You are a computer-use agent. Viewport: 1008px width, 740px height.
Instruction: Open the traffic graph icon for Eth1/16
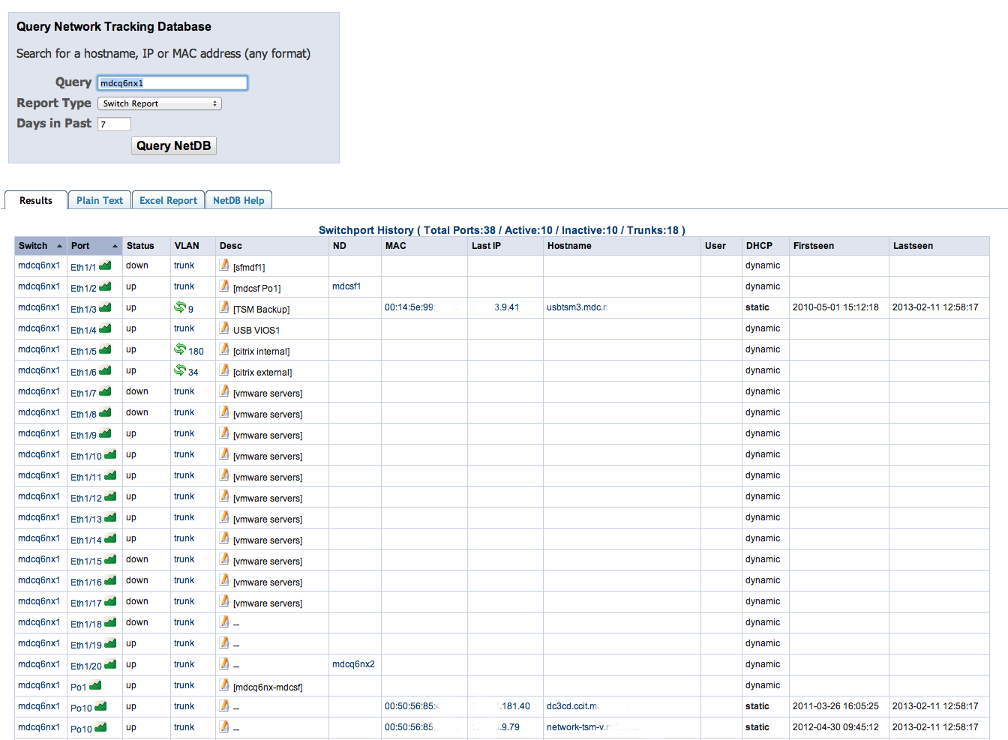pos(110,580)
